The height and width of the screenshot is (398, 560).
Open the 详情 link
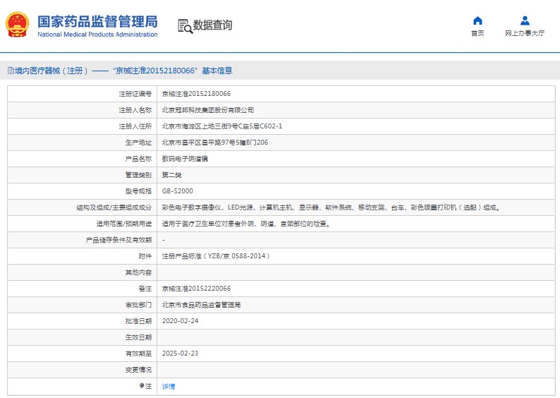pyautogui.click(x=169, y=386)
